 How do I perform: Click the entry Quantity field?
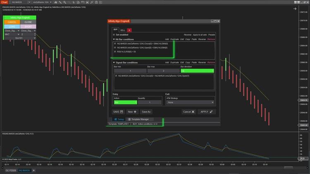[x=150, y=102]
